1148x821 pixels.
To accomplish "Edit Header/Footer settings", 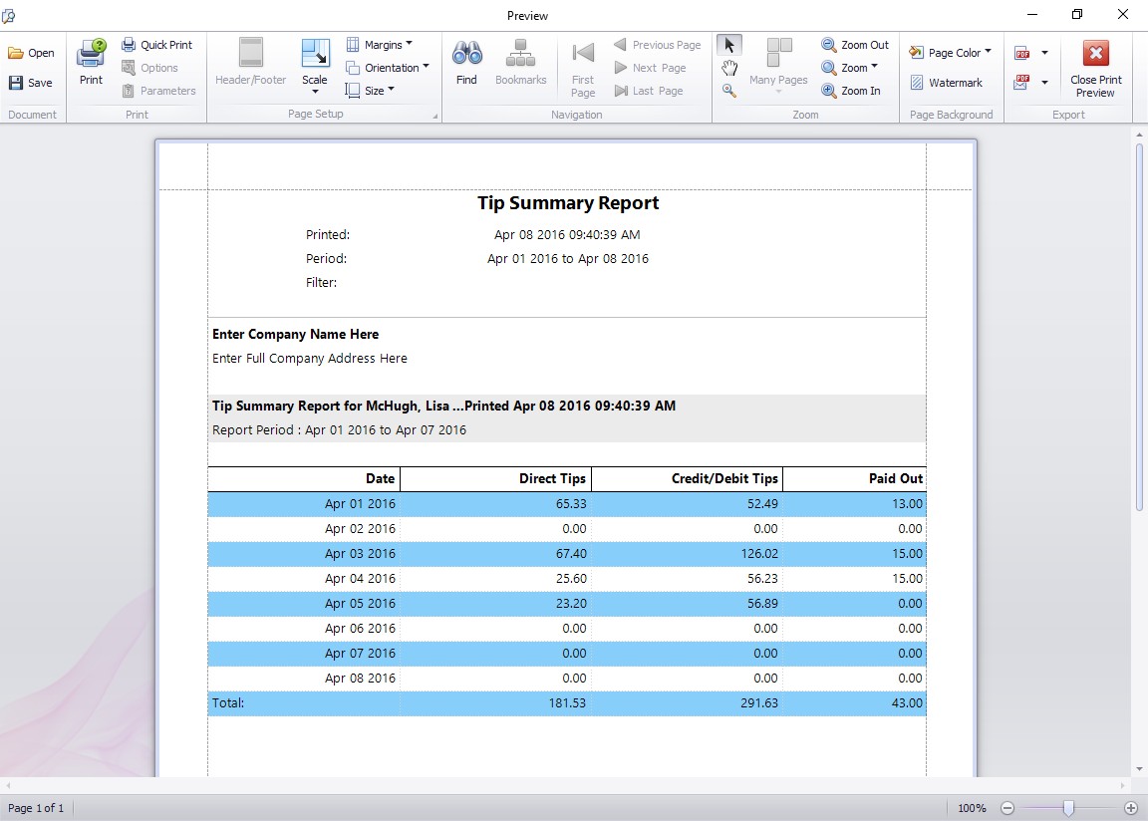I will (x=250, y=64).
